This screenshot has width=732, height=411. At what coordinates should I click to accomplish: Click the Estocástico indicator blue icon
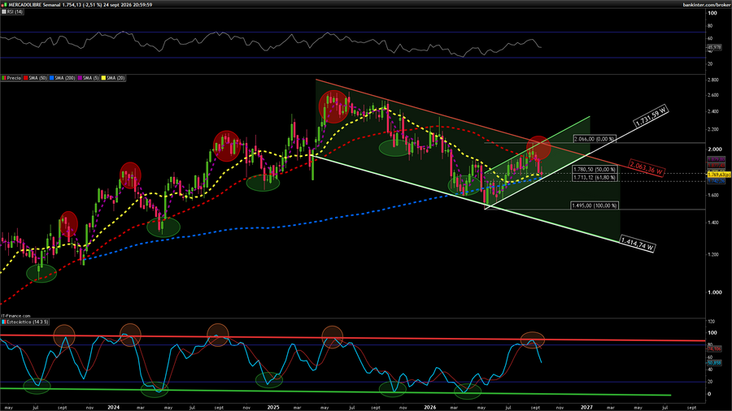(x=4, y=322)
